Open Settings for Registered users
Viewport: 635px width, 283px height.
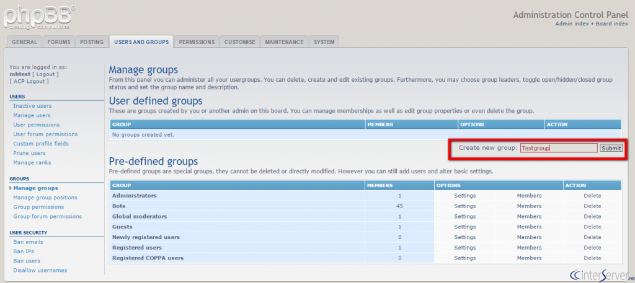[x=464, y=248]
